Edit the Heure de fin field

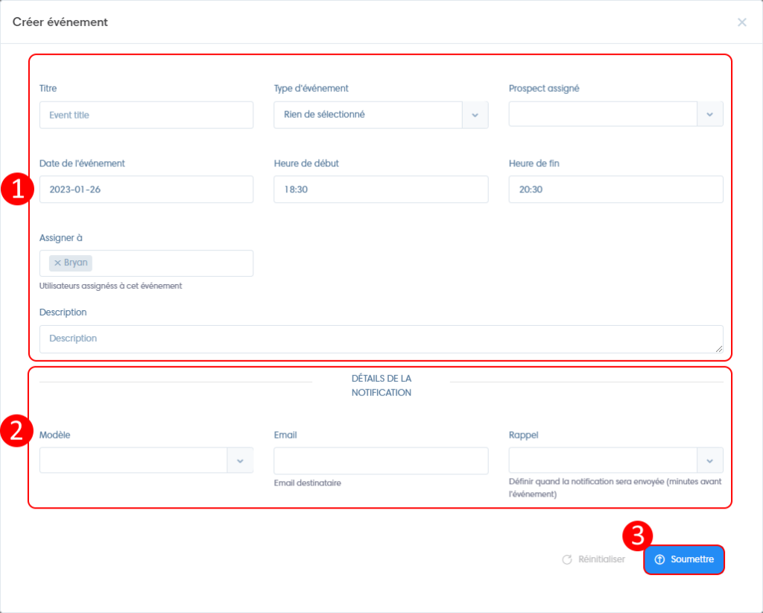point(615,189)
